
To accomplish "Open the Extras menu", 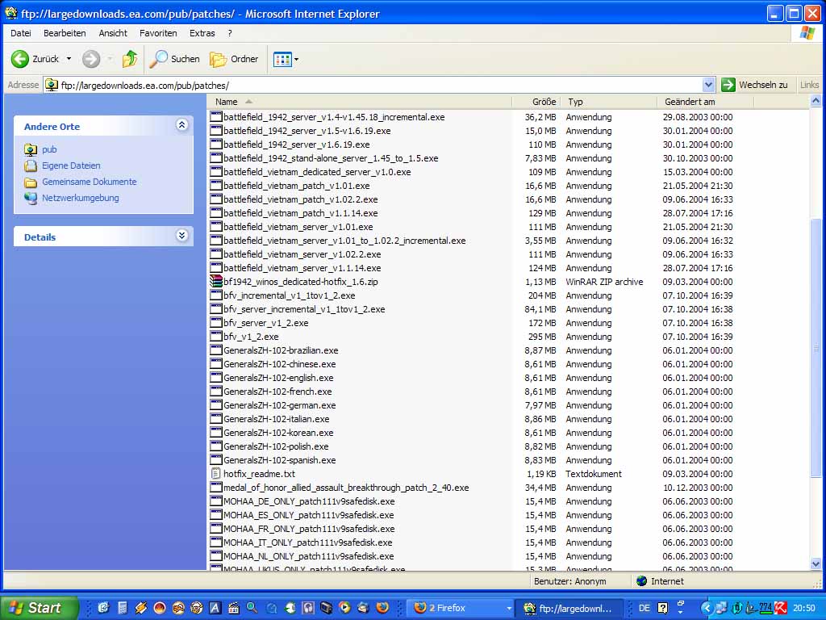I will (202, 33).
